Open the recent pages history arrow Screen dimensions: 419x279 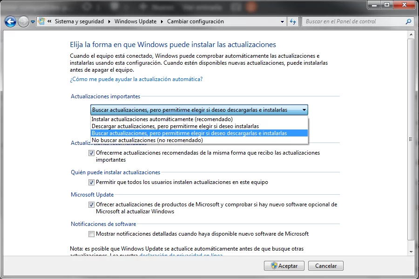(33, 22)
